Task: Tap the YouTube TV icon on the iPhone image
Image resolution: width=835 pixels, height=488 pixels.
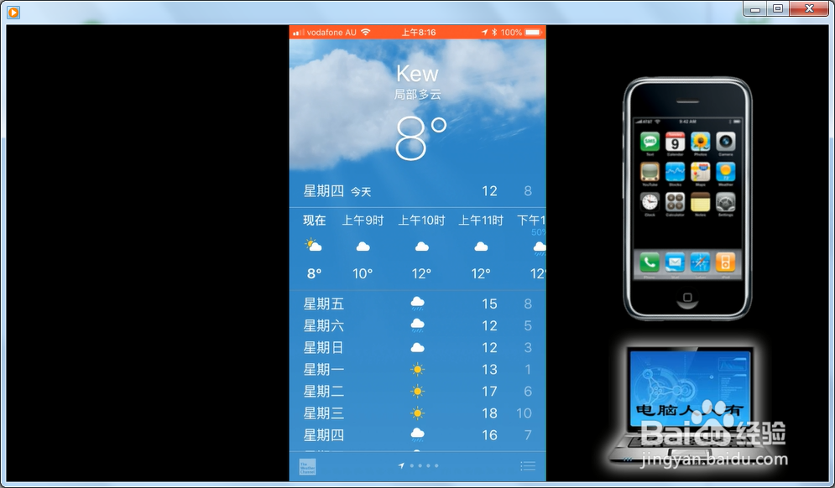Action: coord(650,172)
